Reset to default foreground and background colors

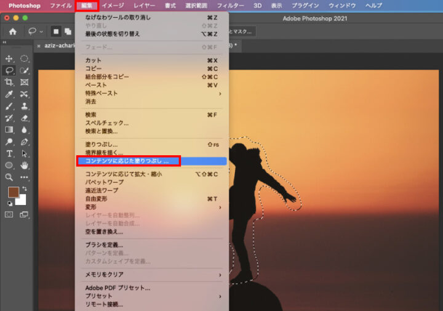pyautogui.click(x=10, y=203)
